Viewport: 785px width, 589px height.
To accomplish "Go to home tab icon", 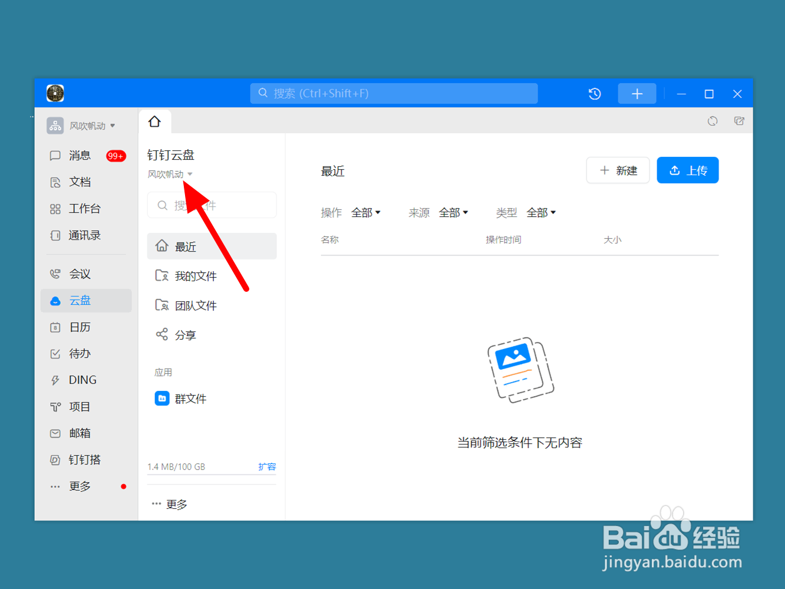I will click(x=154, y=121).
